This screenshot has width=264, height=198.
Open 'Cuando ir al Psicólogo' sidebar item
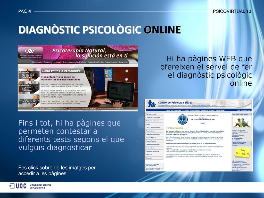click(154, 118)
